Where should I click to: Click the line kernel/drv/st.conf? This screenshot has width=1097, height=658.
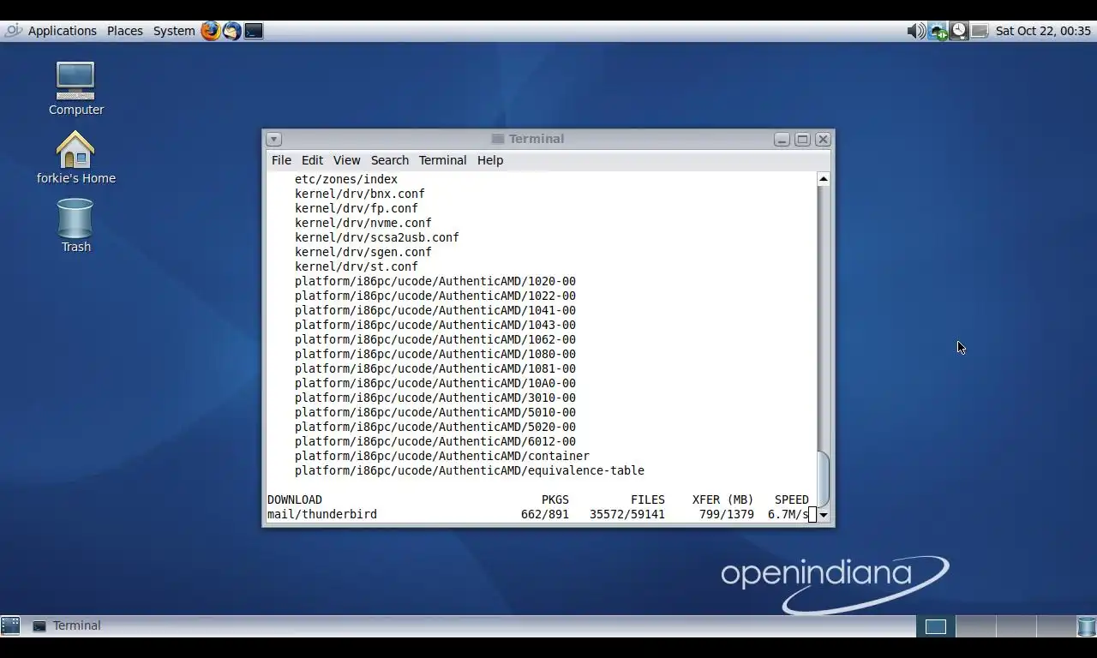click(x=357, y=266)
